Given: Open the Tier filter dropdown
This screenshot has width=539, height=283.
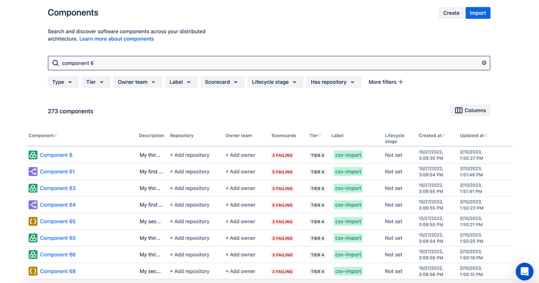Looking at the screenshot, I should 96,82.
